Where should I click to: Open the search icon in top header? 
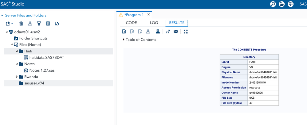[x=273, y=4]
